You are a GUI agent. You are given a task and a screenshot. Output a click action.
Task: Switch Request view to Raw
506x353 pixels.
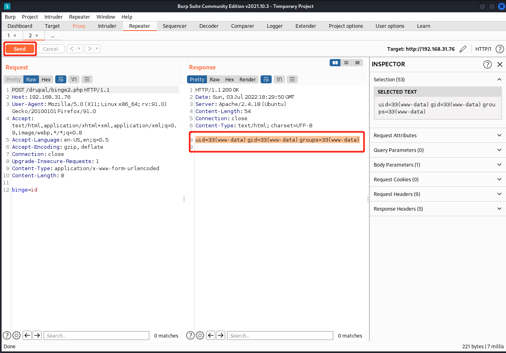click(x=31, y=79)
